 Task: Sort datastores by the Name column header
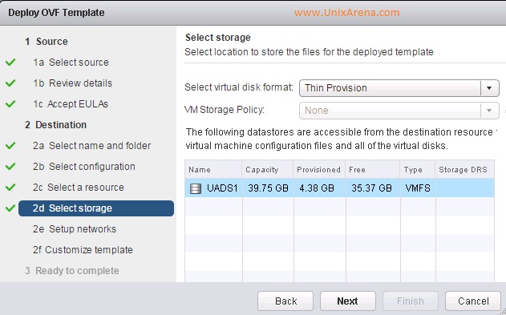[x=213, y=170]
